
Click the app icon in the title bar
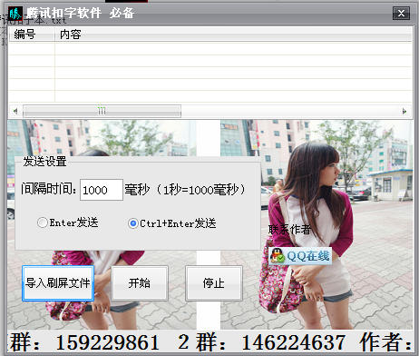pyautogui.click(x=15, y=14)
